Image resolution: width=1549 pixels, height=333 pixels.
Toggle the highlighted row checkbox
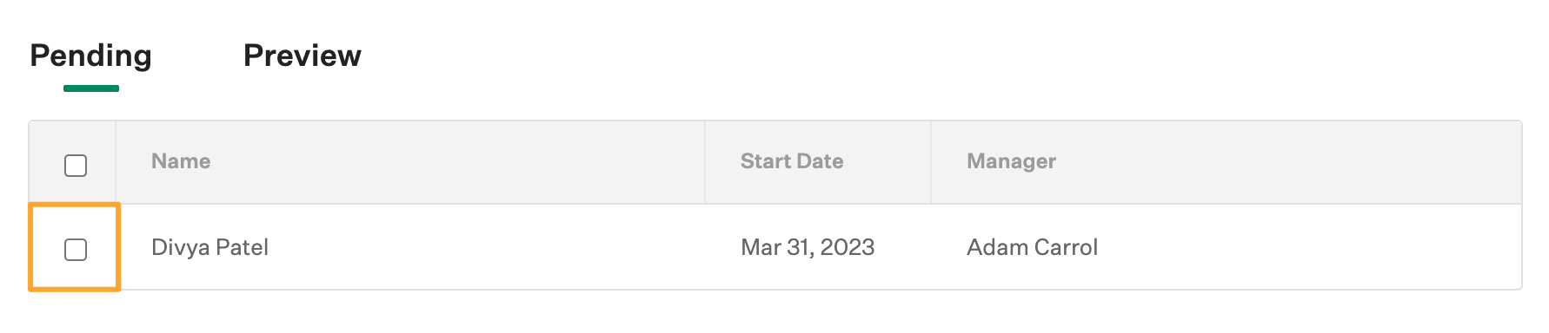(76, 250)
